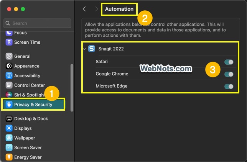Click the Microsoft Edge row label
Screen dimensions: 247x162
[112, 86]
